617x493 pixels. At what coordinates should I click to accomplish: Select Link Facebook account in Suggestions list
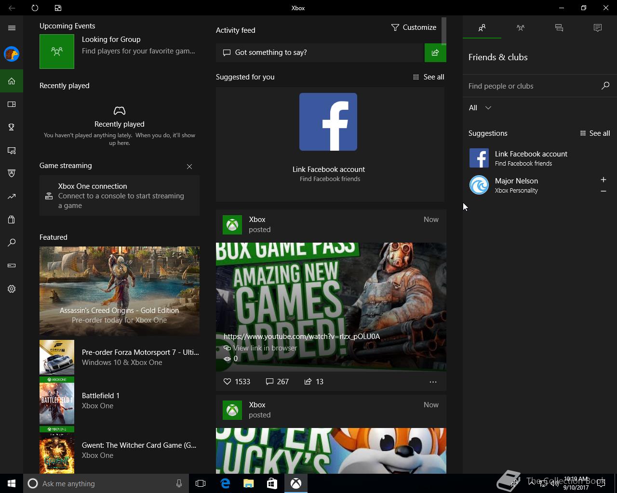(x=540, y=158)
